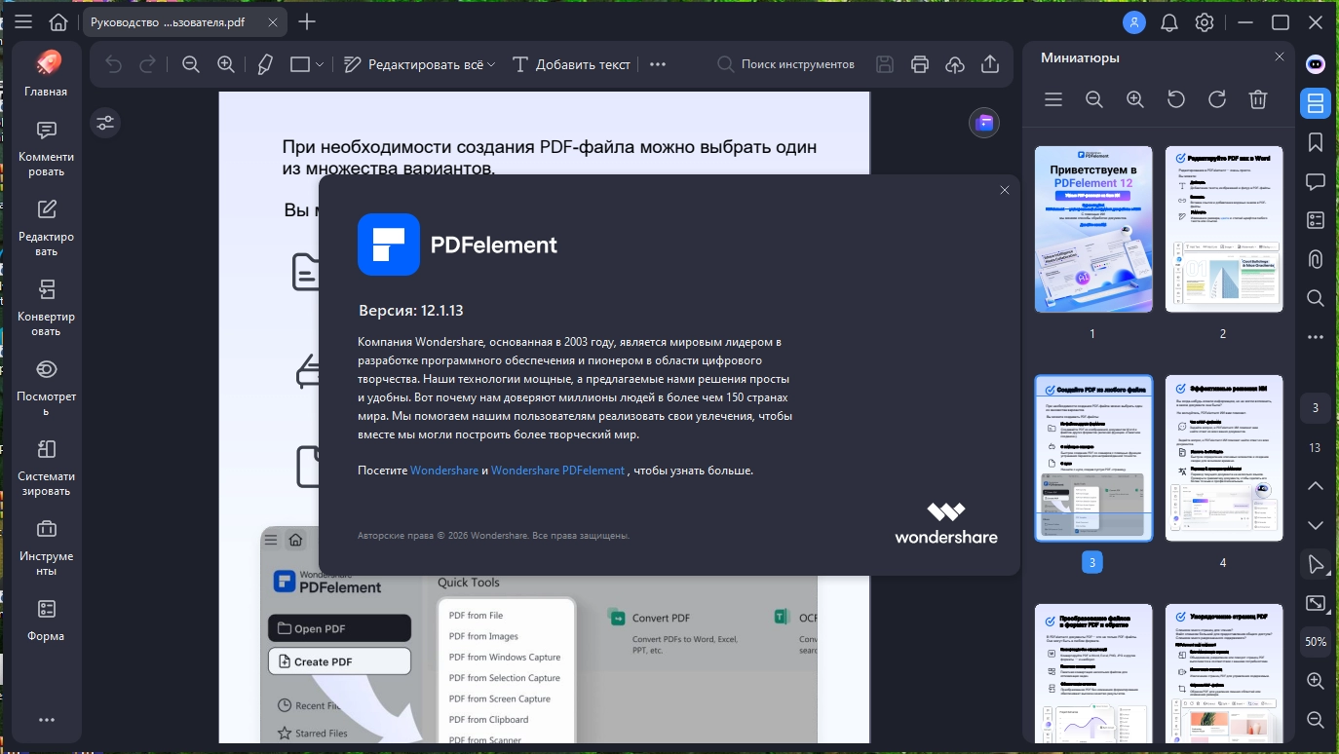This screenshot has height=754, width=1339.
Task: Select the highlighter marker tool
Action: click(x=265, y=64)
